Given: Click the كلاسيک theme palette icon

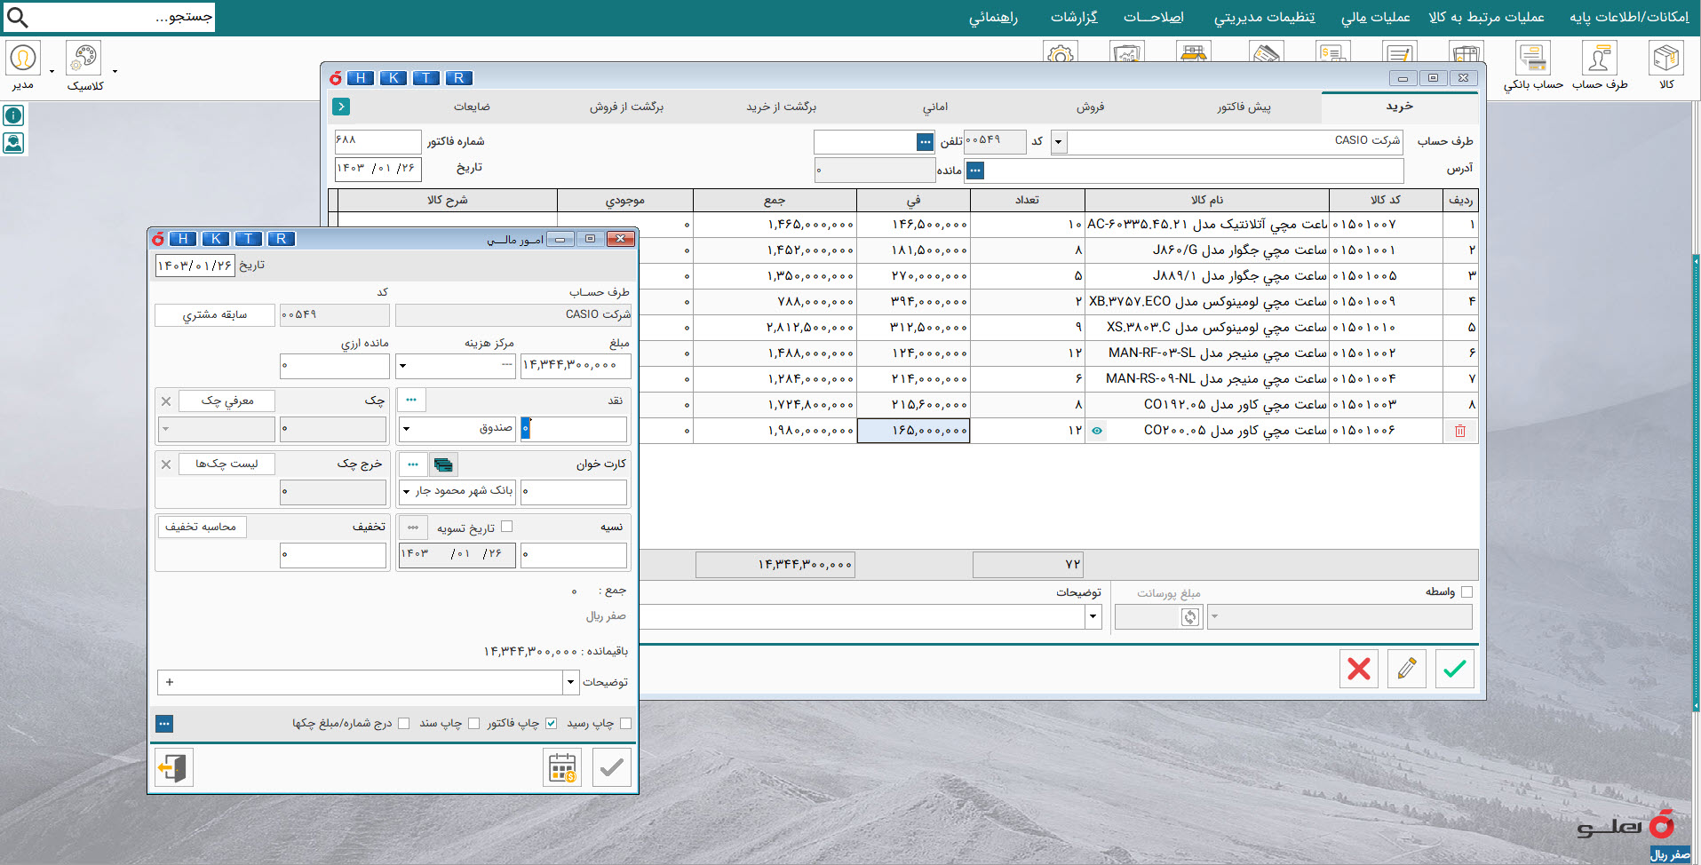Looking at the screenshot, I should (x=83, y=59).
